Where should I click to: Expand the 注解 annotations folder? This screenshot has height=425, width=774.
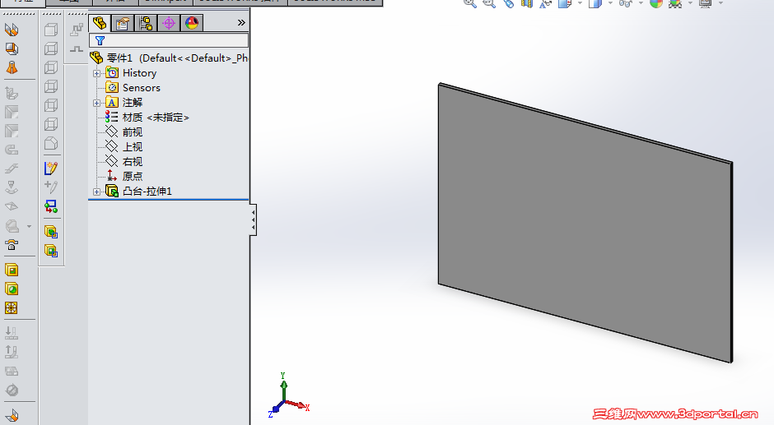(97, 103)
